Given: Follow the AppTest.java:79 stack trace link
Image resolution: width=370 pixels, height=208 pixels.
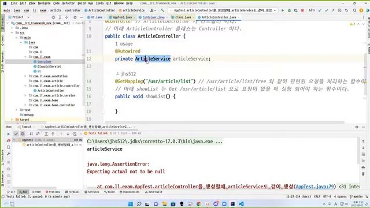Looking at the screenshot, I should 314,187.
